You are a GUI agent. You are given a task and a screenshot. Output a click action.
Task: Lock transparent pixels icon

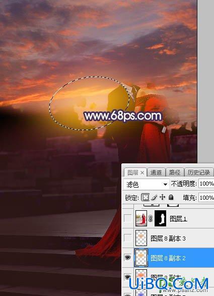[x=145, y=197]
